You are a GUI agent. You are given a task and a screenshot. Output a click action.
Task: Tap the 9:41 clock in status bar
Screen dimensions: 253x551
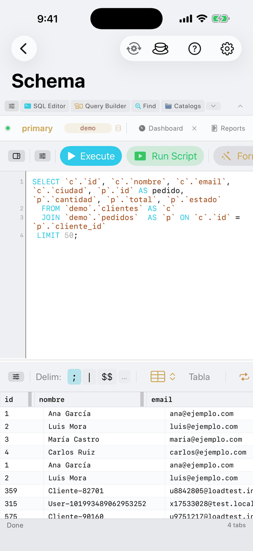(47, 19)
